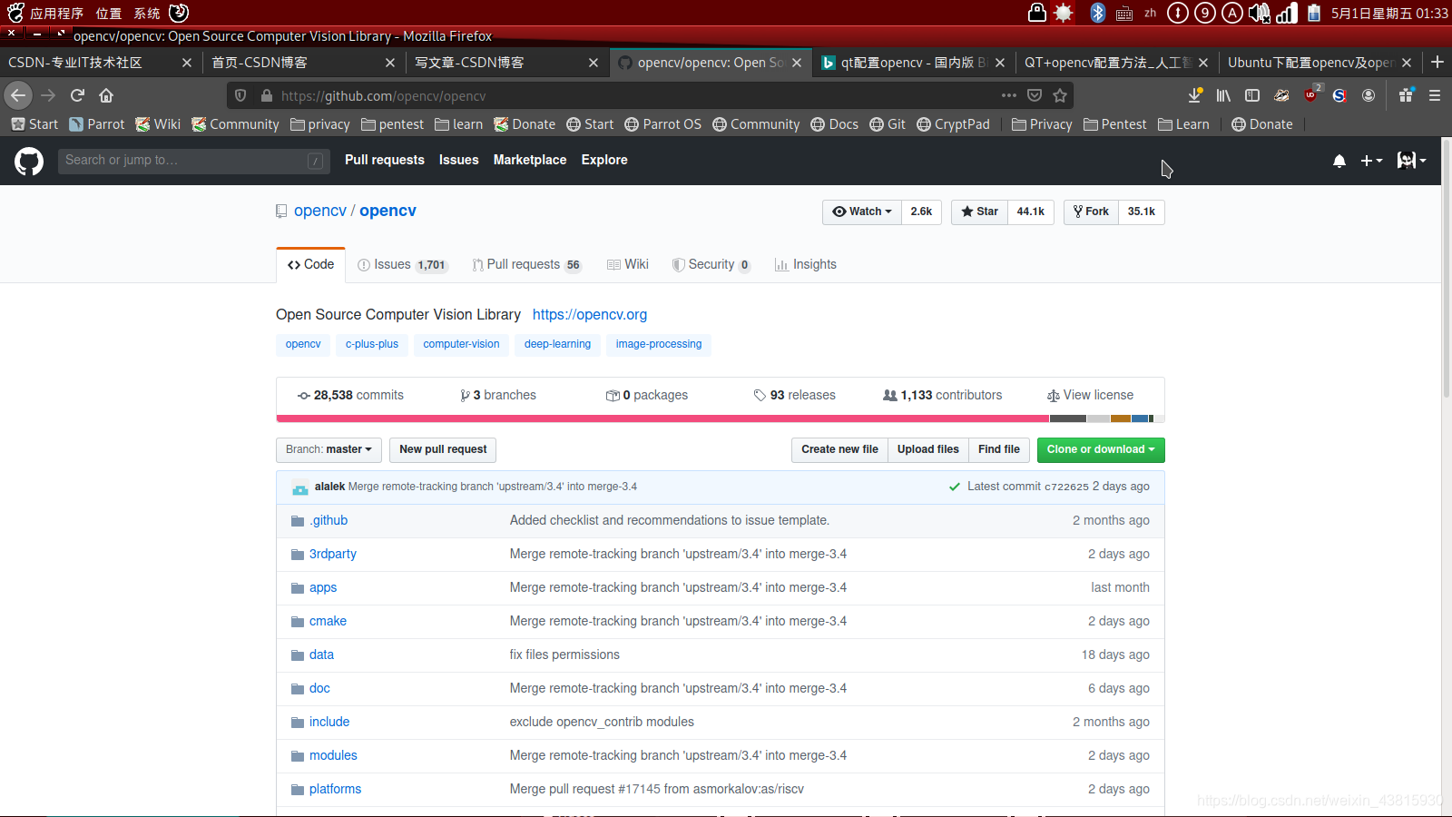Image resolution: width=1452 pixels, height=817 pixels.
Task: Open the Firefox hamburger menu
Action: pos(1435,95)
